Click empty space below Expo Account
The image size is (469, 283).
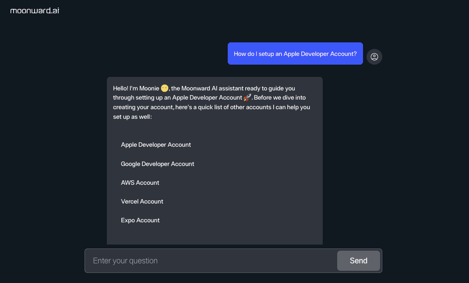coord(215,235)
